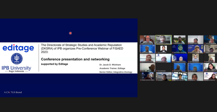Click muted mic icon beside Sharen Natalia
Viewport: 217px width, 112px height.
click(x=173, y=71)
